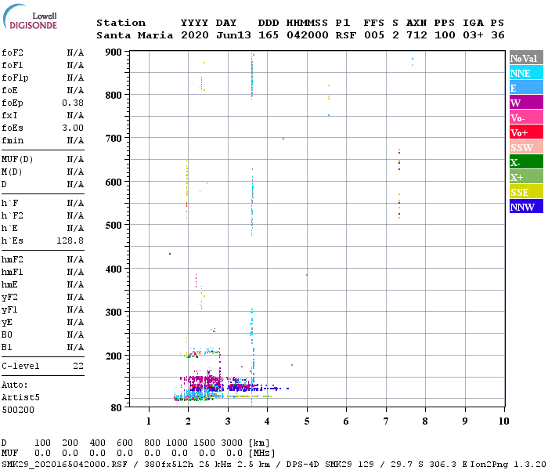Click the foE parameter label

(9, 90)
